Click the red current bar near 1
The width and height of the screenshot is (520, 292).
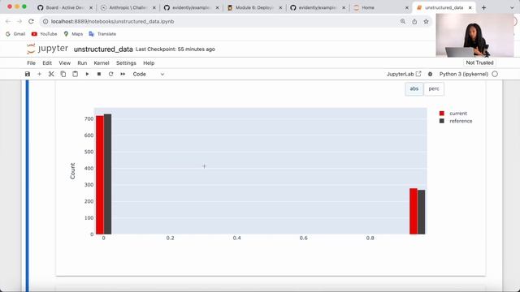414,211
